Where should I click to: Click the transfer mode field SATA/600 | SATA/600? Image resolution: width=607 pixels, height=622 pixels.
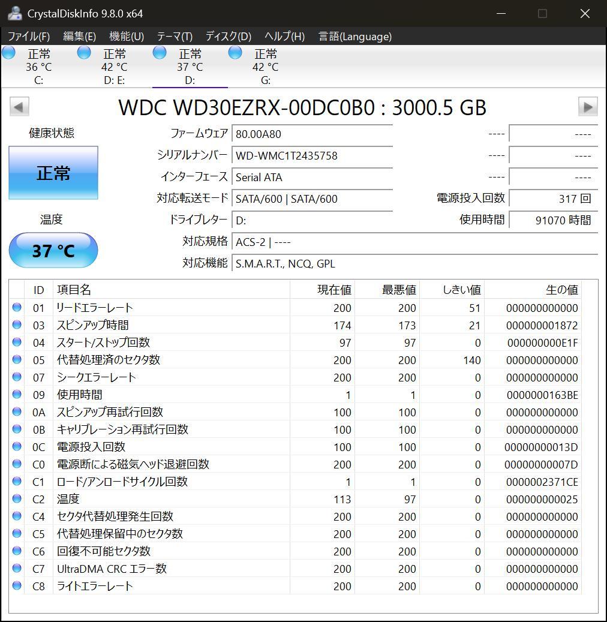312,199
